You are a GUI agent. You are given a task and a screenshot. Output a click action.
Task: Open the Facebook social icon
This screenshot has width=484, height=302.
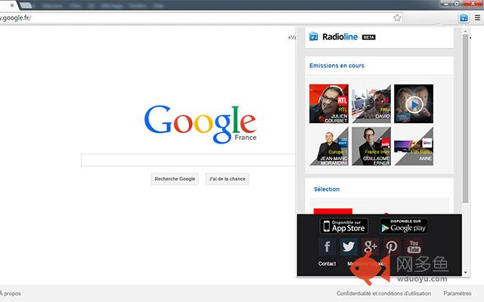(x=327, y=247)
